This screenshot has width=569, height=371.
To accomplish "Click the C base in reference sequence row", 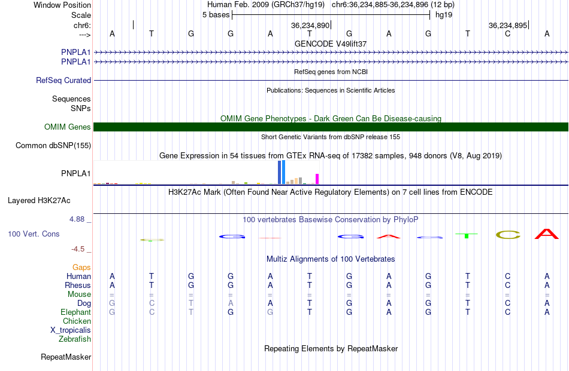I will click(507, 33).
